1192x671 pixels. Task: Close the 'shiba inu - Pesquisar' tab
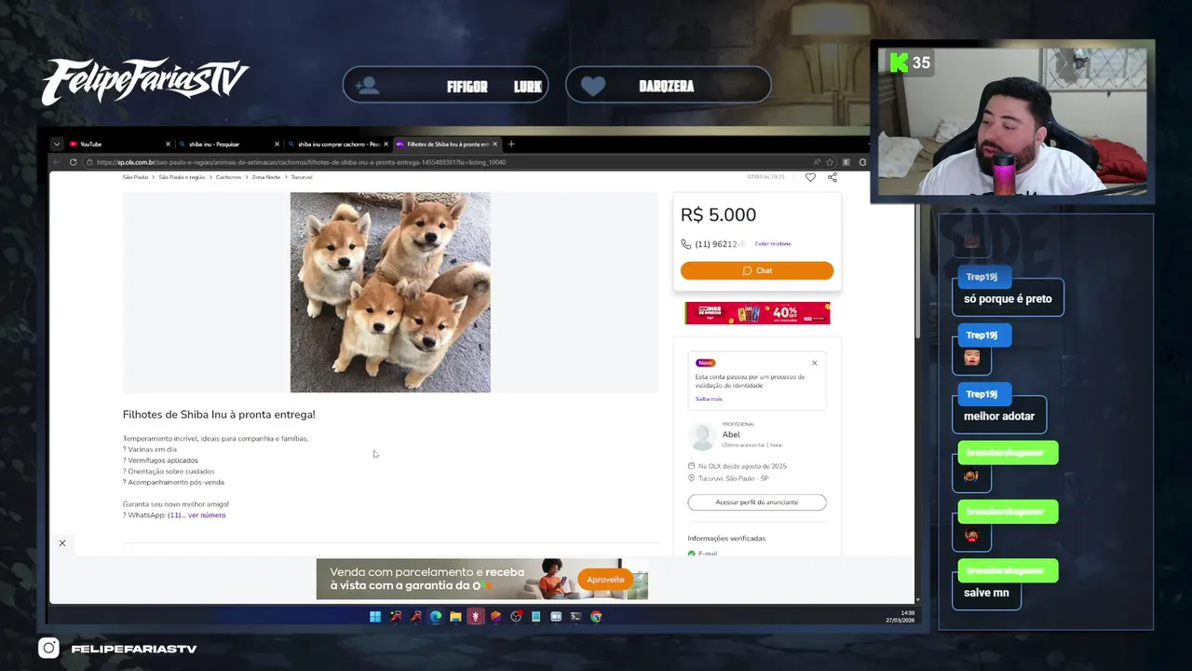(277, 144)
